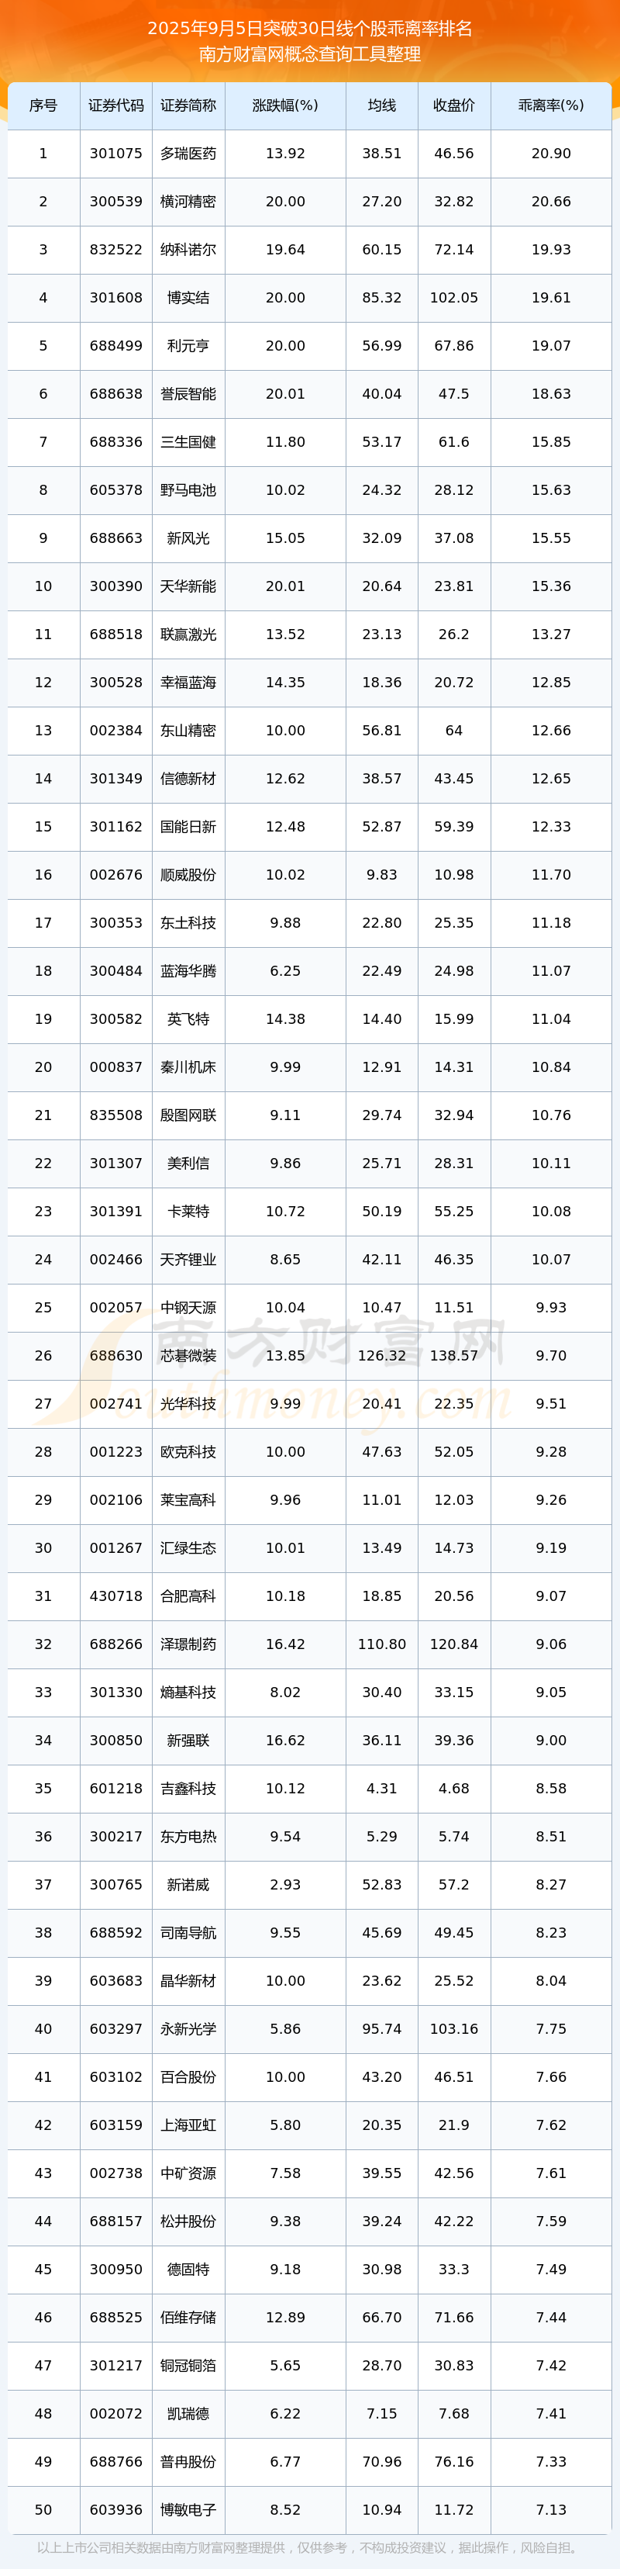This screenshot has height=2569, width=620.
Task: Click stock name 横河精密
Action: pyautogui.click(x=188, y=202)
